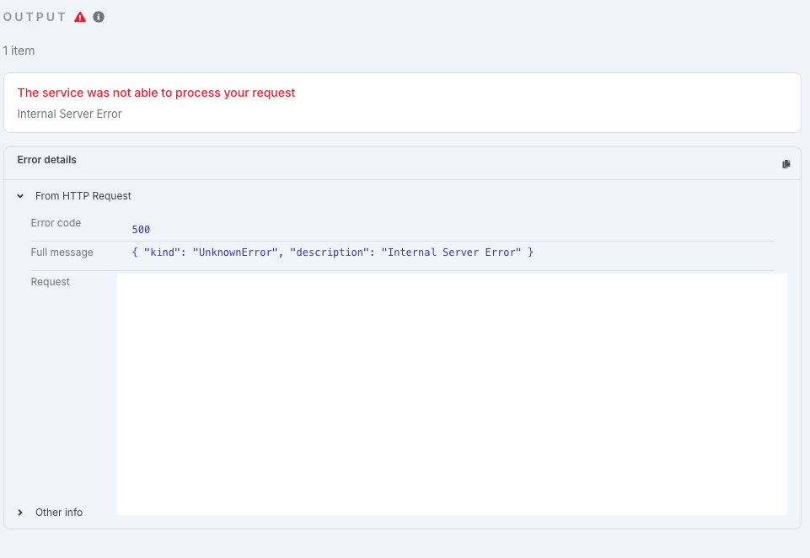Click the red warning triangle icon
This screenshot has height=558, width=810.
click(80, 17)
